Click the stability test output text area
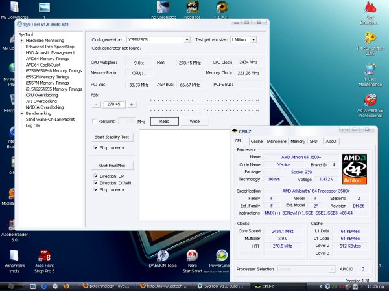 184,175
